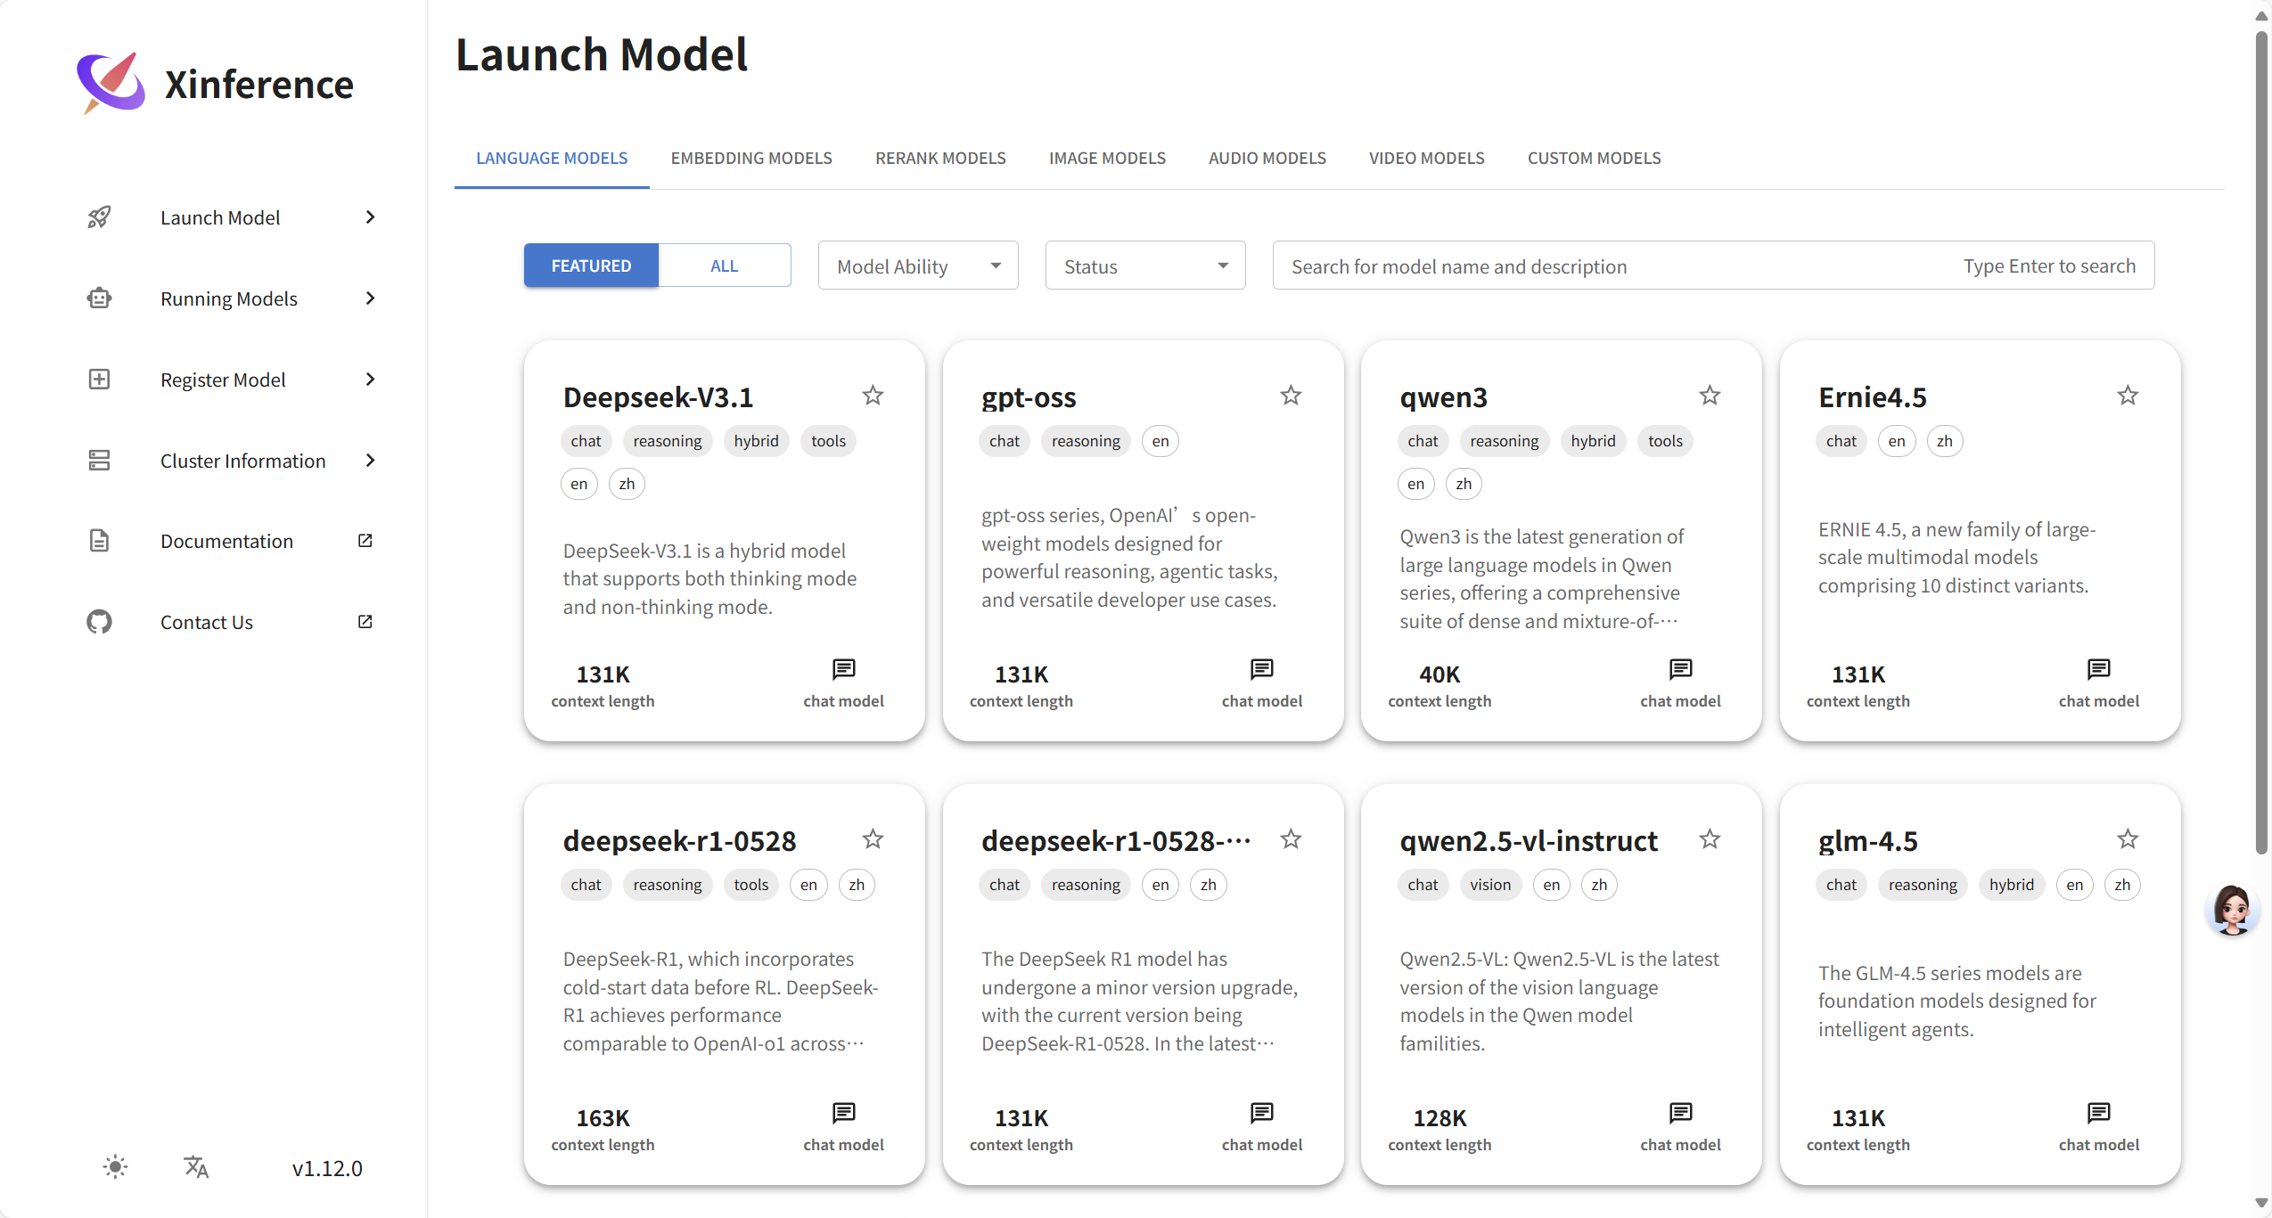Click the 163K context length value
The height and width of the screenshot is (1218, 2272).
tap(603, 1118)
